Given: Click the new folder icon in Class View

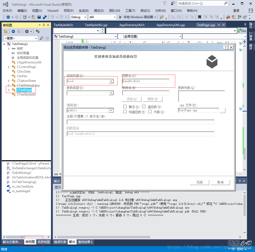Looking at the screenshot, I should coord(6,31).
